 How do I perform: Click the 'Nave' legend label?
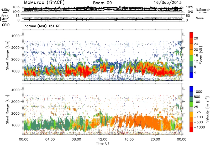(200, 18)
